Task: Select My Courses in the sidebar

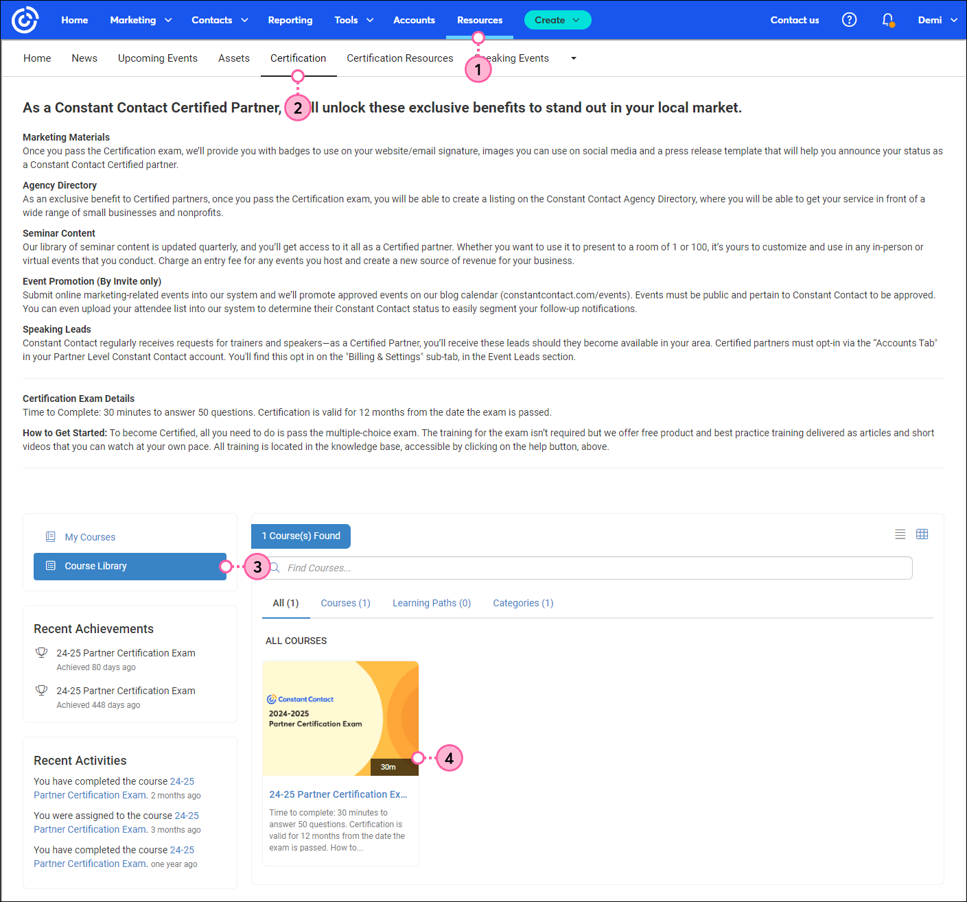Action: tap(90, 536)
